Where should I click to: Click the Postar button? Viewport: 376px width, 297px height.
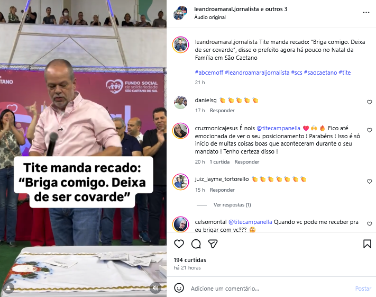(x=363, y=289)
